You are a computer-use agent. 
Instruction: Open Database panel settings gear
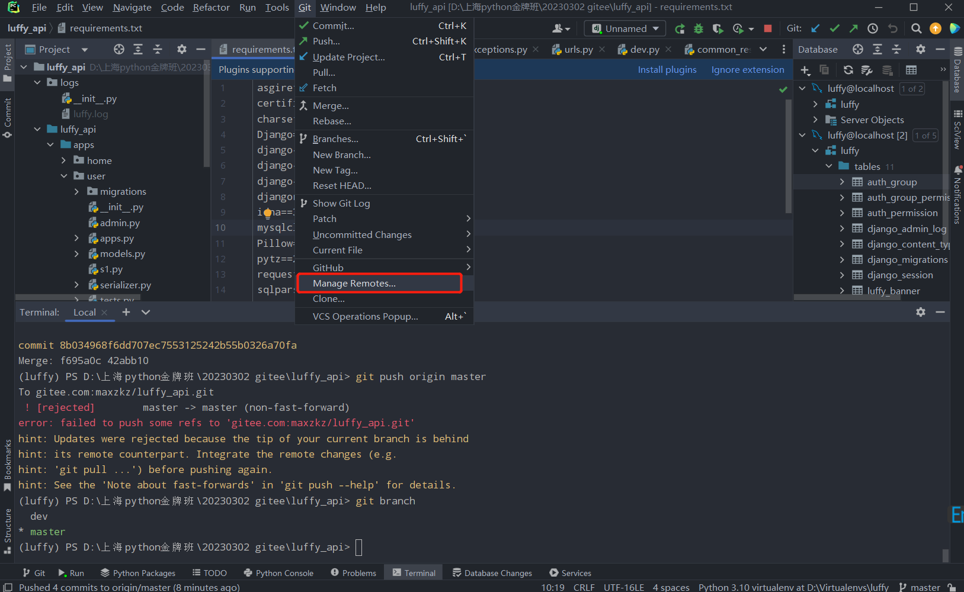pyautogui.click(x=921, y=49)
